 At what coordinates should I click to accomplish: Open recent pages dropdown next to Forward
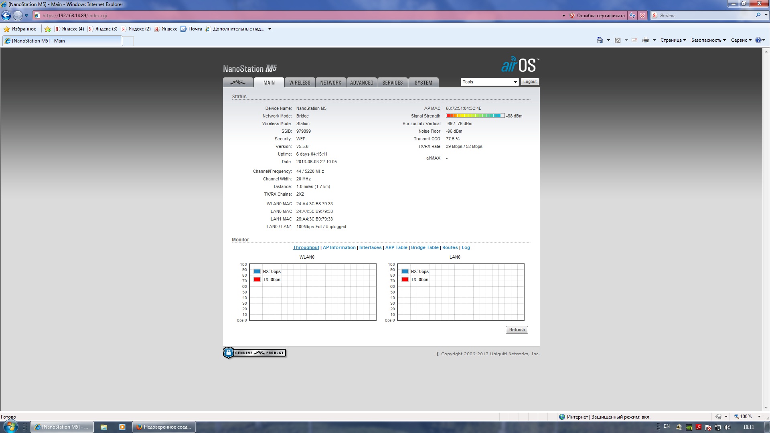tap(26, 16)
